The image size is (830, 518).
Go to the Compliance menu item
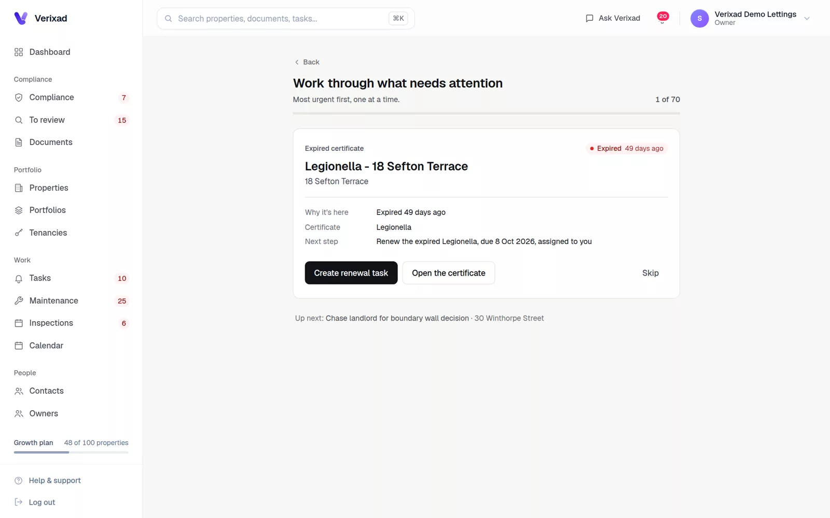71,97
